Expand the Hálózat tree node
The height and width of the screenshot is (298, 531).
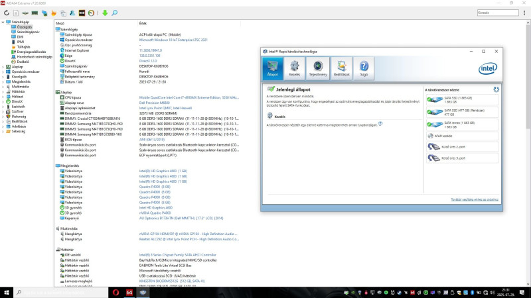[x=3, y=97]
